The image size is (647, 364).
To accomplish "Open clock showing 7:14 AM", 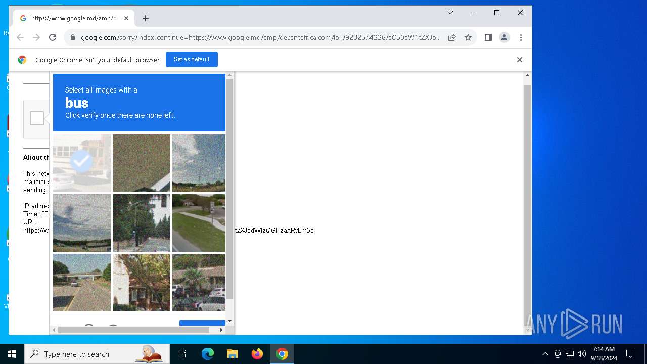I will pyautogui.click(x=604, y=354).
